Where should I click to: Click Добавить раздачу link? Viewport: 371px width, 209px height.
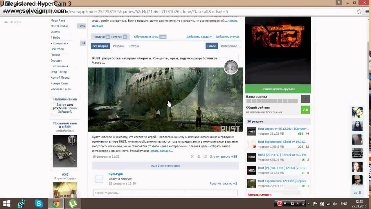[199, 37]
